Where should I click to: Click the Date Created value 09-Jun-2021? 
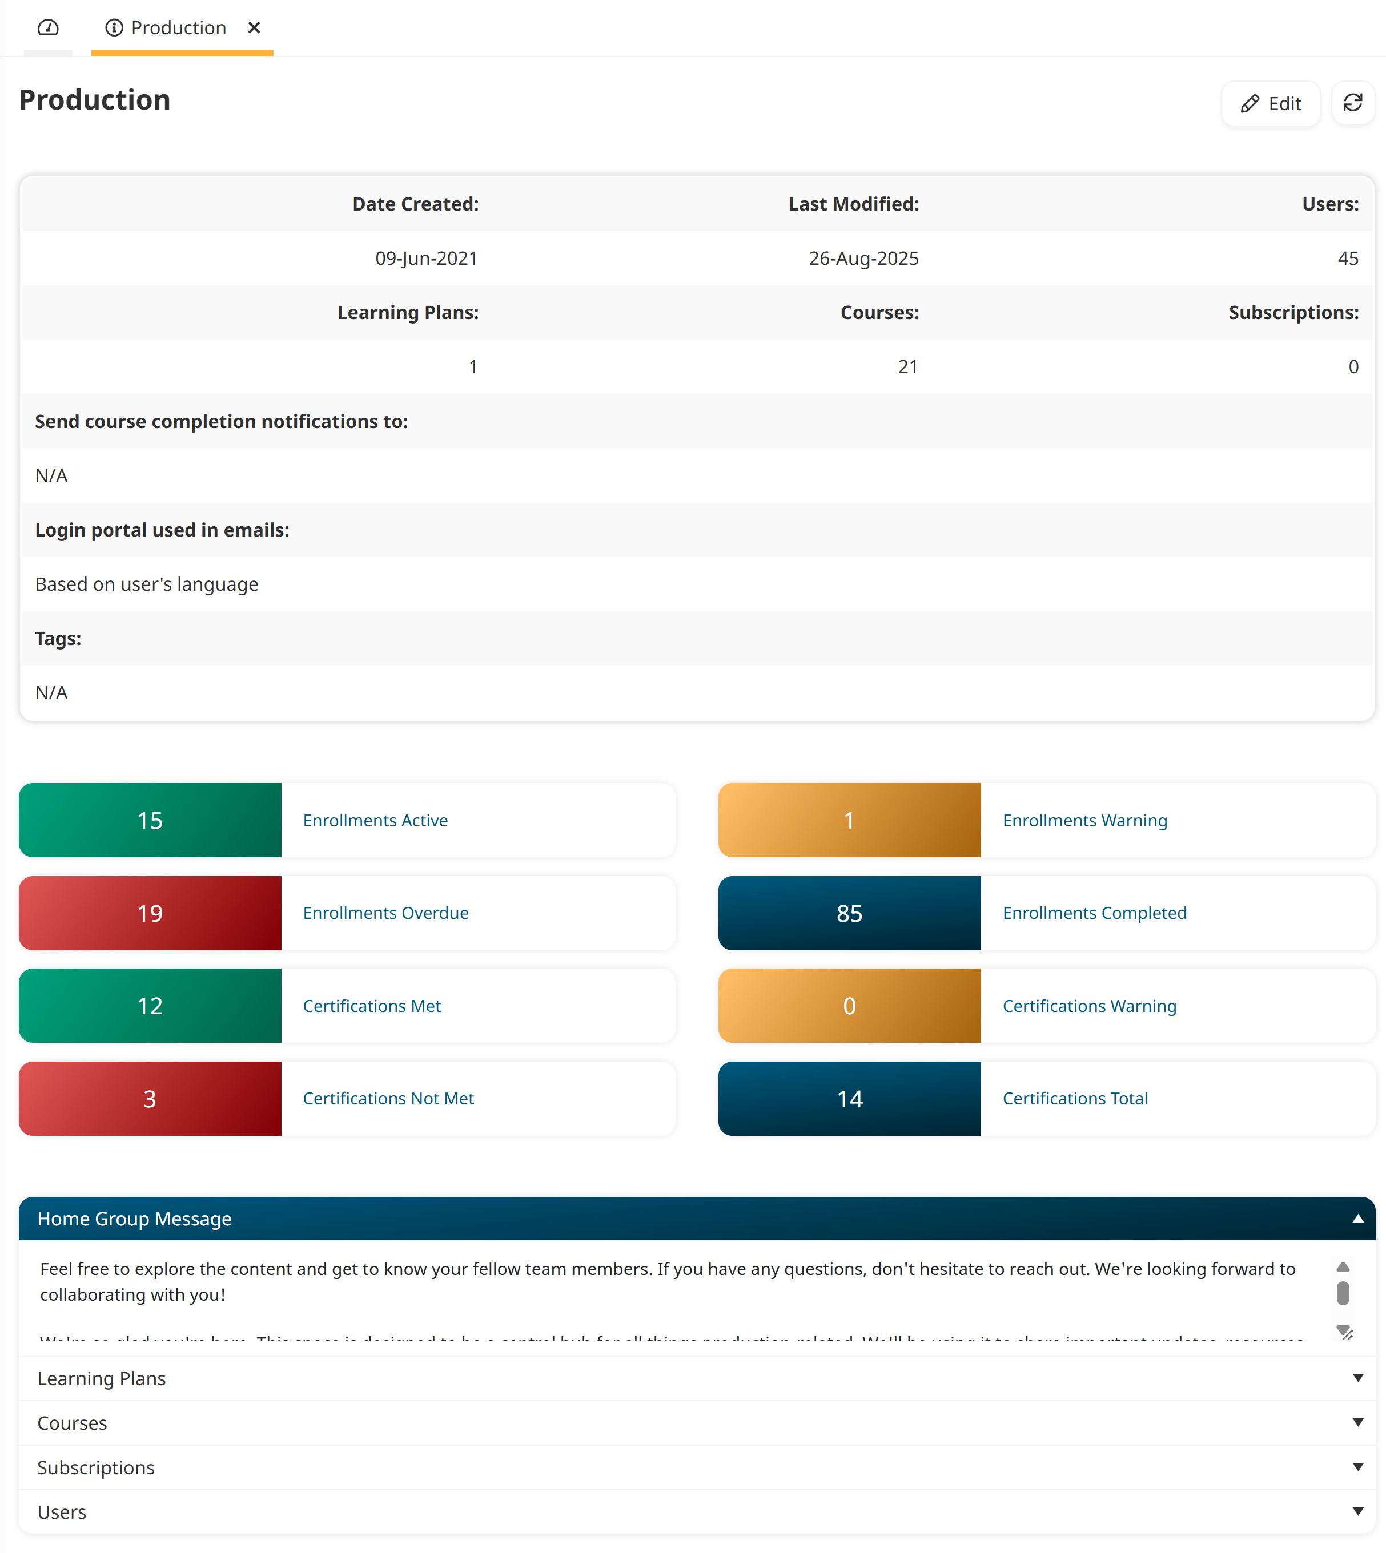point(427,259)
